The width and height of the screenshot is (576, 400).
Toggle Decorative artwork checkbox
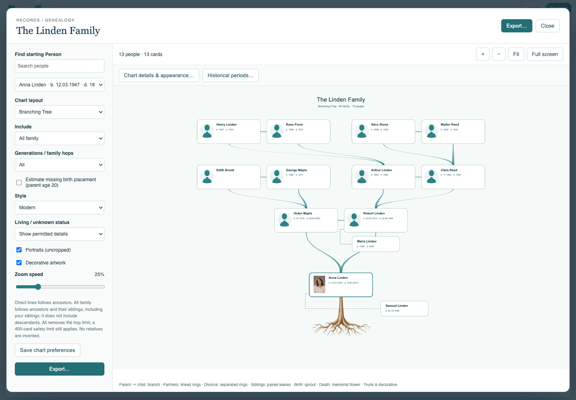(x=19, y=262)
